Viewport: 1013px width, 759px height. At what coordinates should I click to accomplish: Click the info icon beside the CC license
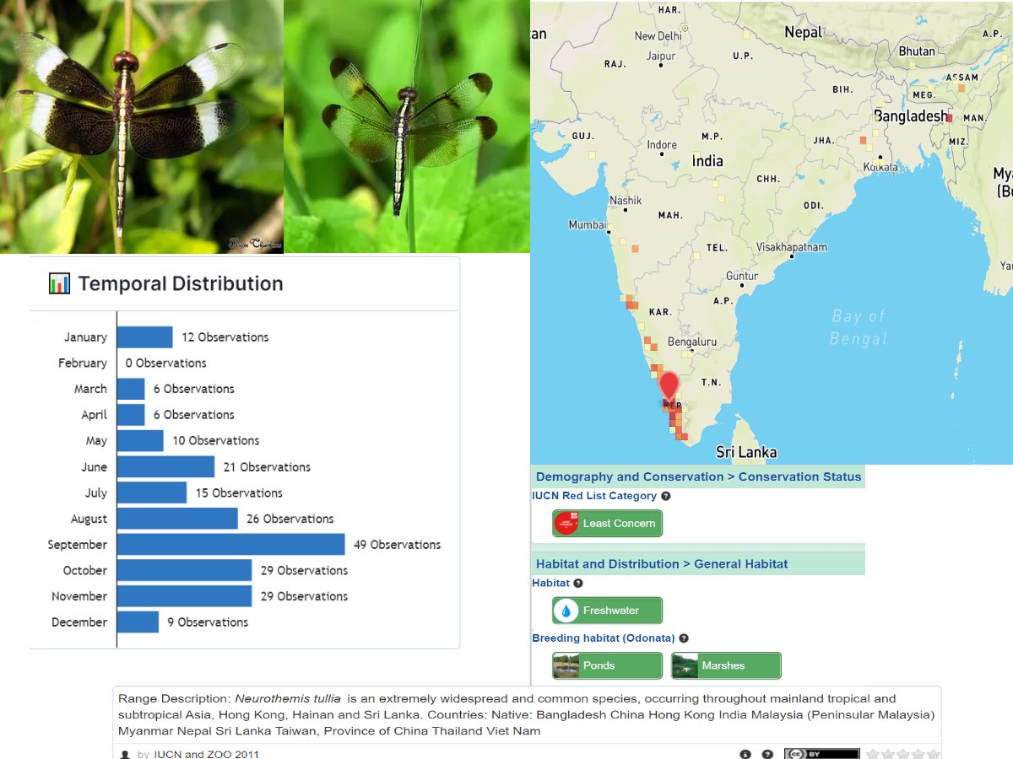(x=745, y=754)
